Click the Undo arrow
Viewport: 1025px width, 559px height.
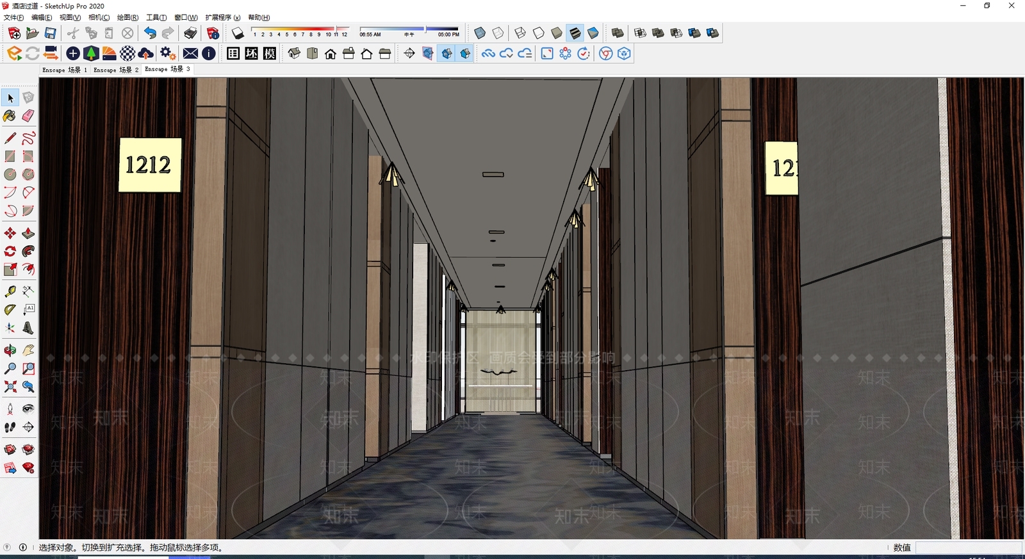[150, 33]
